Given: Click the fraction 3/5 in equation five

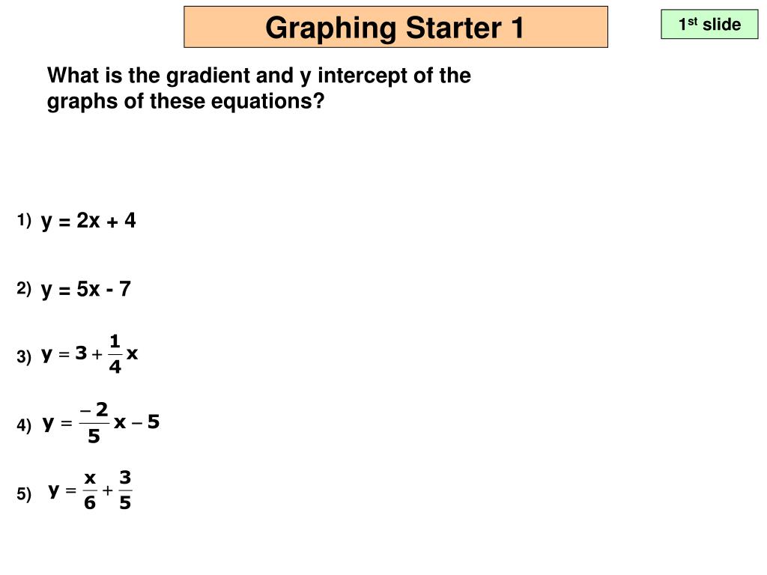Looking at the screenshot, I should point(125,490).
